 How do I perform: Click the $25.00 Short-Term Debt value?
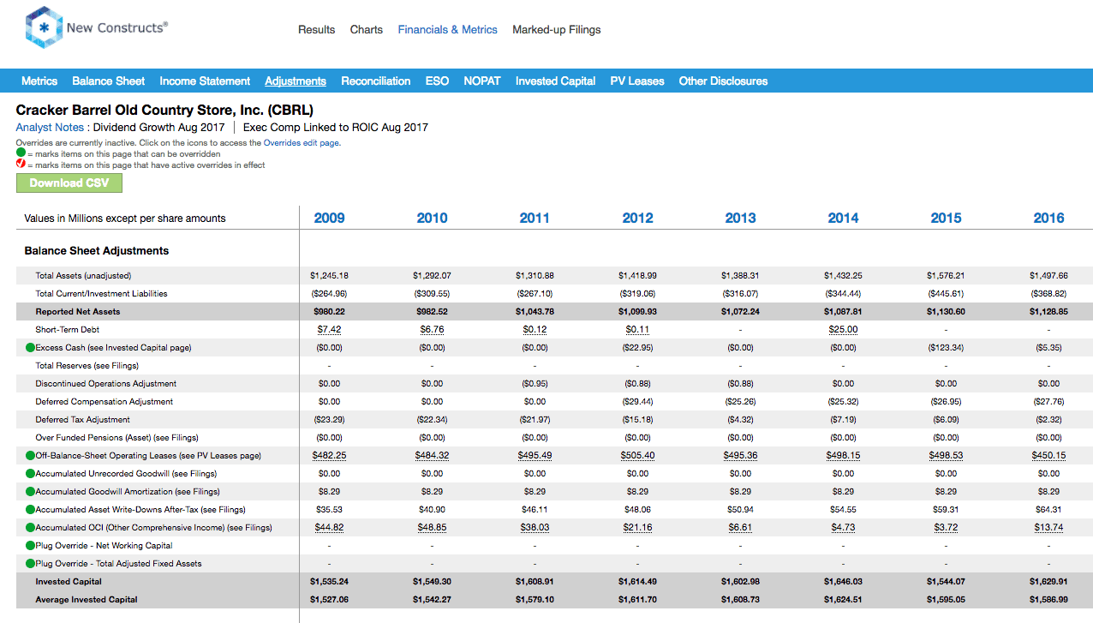[844, 330]
